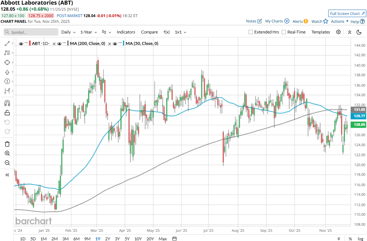This screenshot has width=367, height=241.
Task: Select the trend line drawing tool
Action: click(7, 43)
